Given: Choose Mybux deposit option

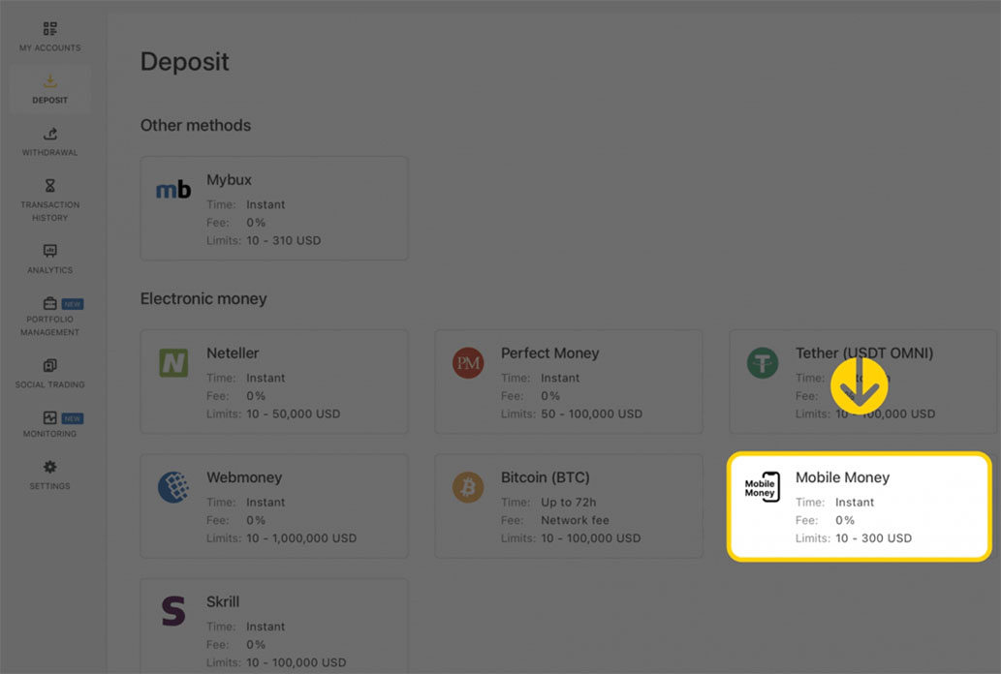Looking at the screenshot, I should point(273,208).
